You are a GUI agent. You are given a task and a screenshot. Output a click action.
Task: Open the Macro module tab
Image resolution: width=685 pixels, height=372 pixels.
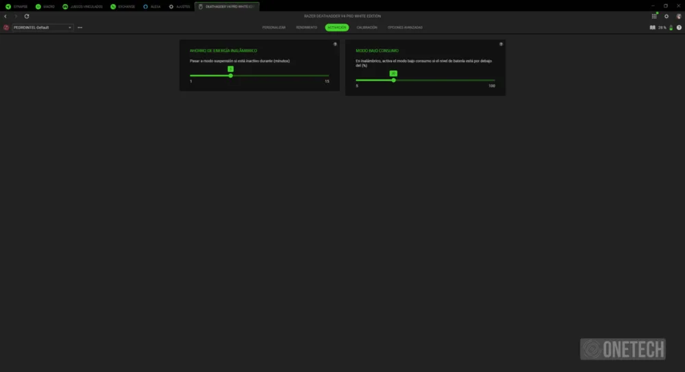click(x=45, y=7)
